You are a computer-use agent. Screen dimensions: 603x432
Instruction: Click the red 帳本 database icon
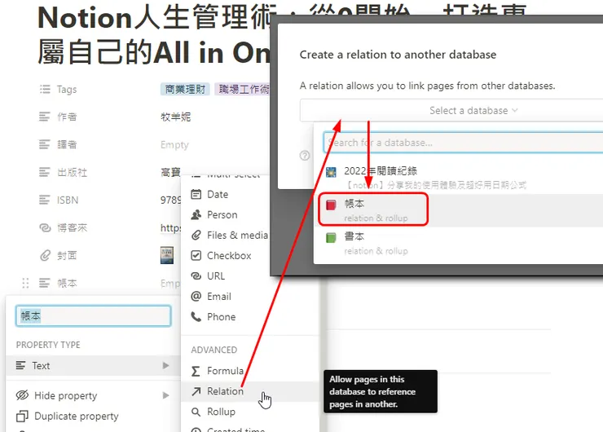click(x=331, y=205)
